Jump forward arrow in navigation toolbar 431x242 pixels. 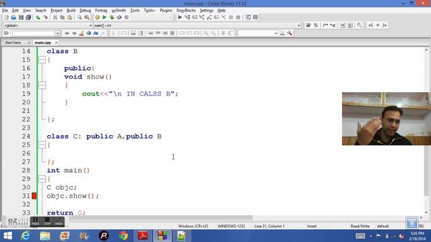coord(74,33)
